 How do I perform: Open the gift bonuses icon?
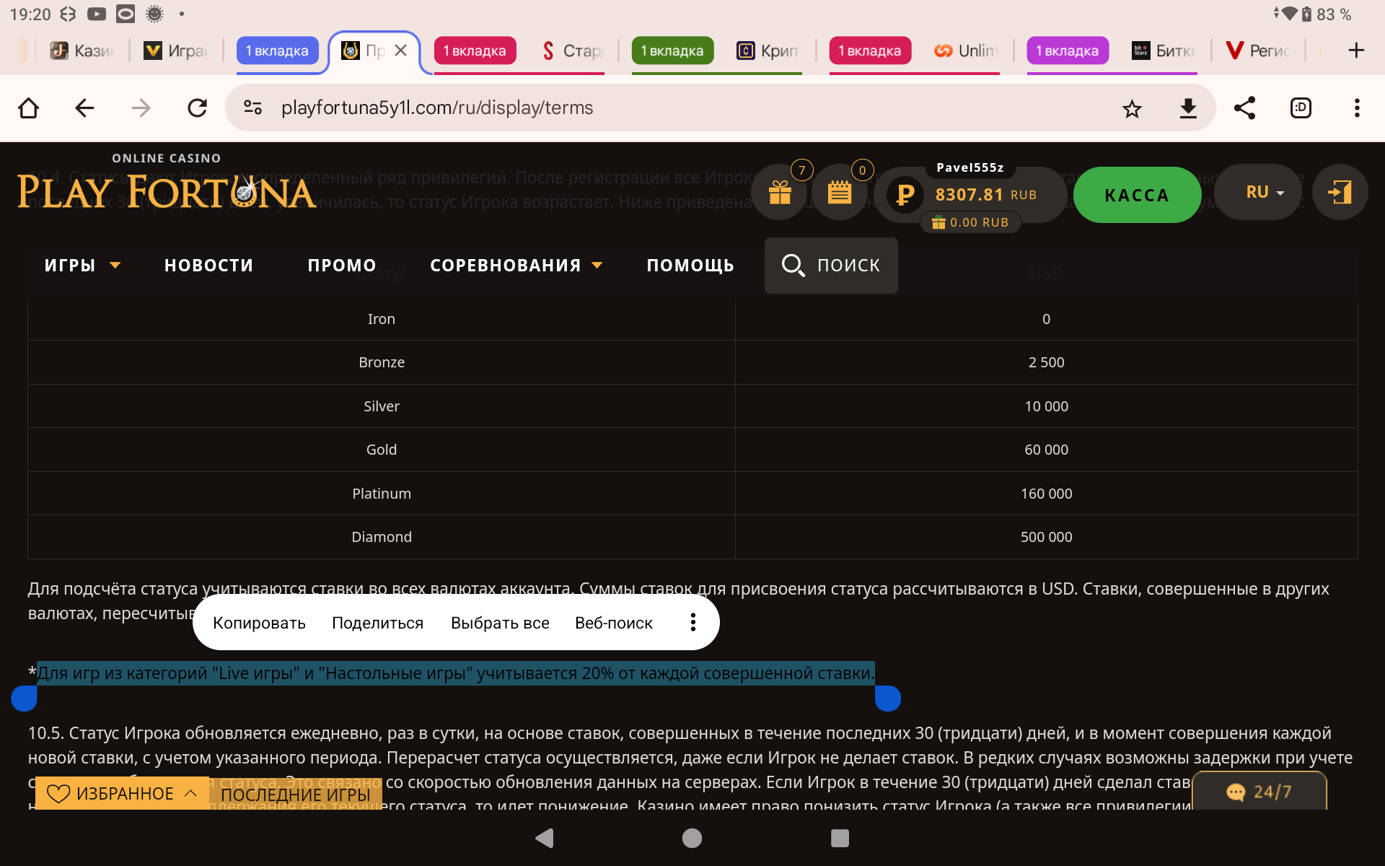coord(780,193)
